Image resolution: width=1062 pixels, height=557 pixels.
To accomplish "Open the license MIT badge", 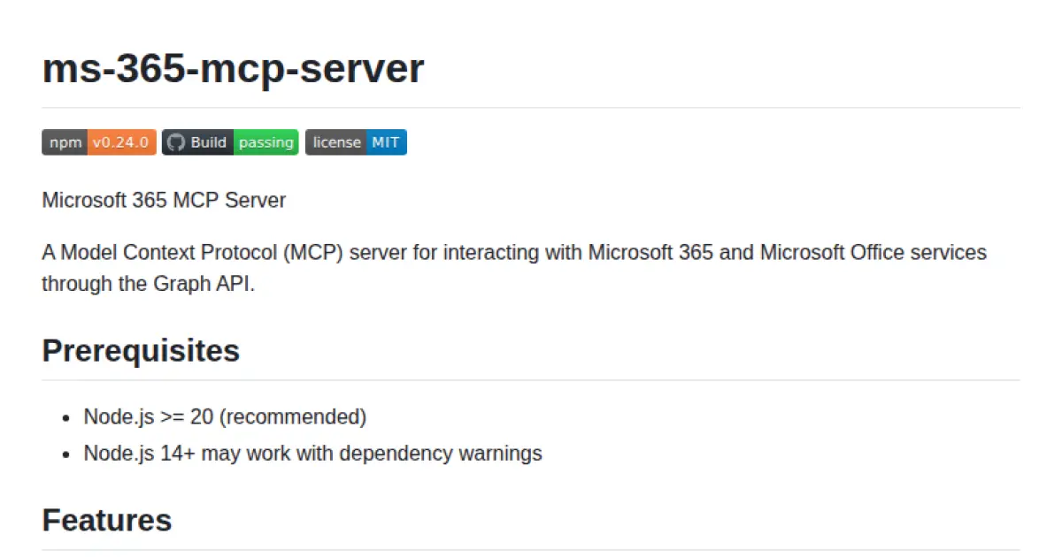I will point(356,141).
